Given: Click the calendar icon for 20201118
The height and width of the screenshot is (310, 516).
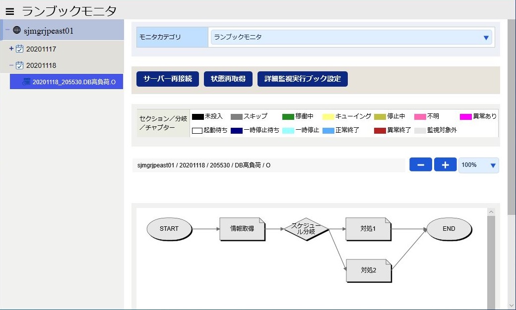Looking at the screenshot, I should coord(20,65).
